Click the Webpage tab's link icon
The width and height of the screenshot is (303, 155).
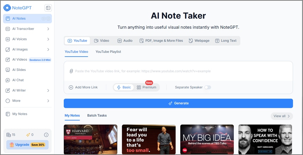coord(191,41)
